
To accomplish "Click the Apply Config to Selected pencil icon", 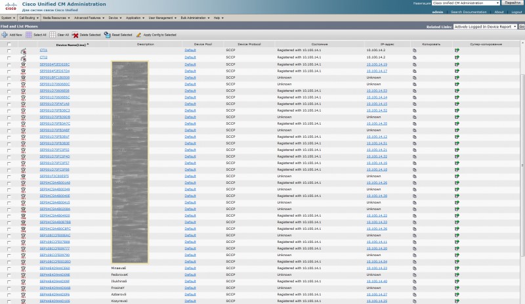I will (x=138, y=35).
